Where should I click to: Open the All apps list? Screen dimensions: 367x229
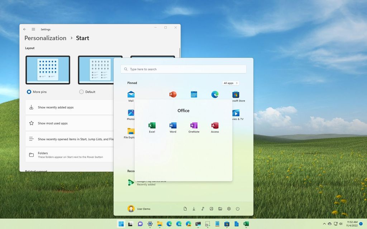[230, 83]
